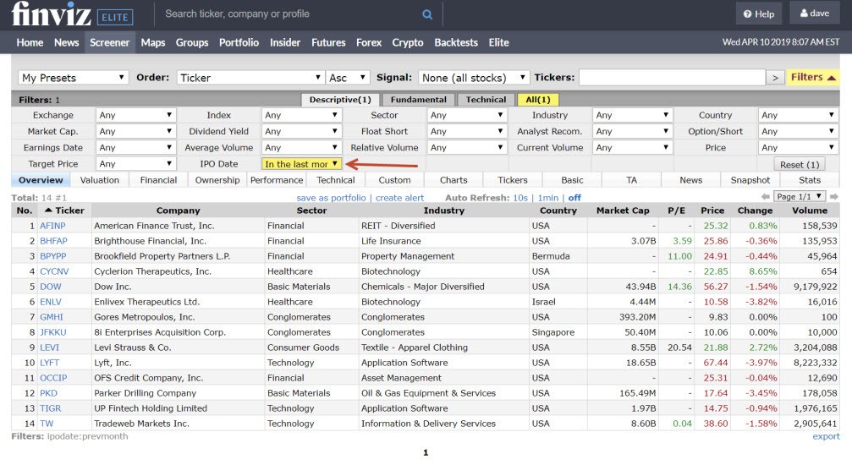Collapse the Filters panel button
The image size is (852, 465).
point(813,77)
